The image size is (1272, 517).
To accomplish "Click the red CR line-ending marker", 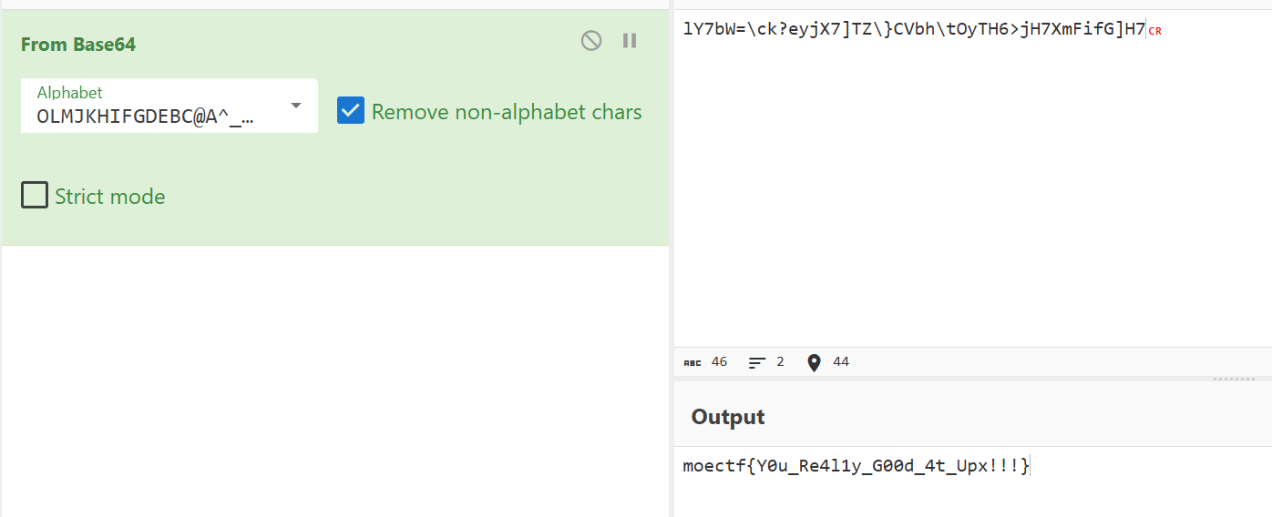I will (1154, 31).
